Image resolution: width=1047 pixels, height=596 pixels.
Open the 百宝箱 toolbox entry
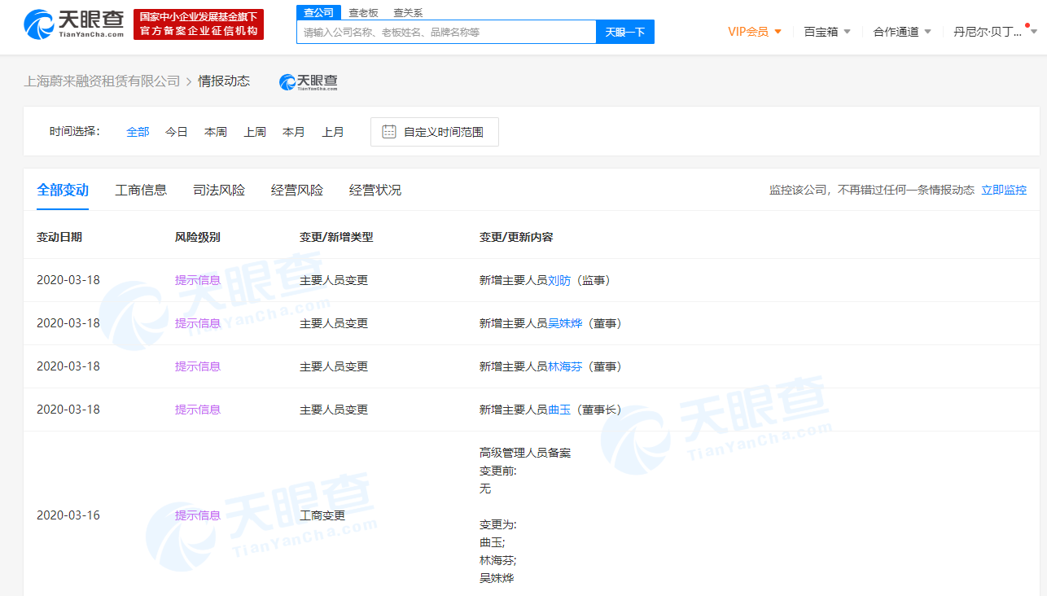[x=821, y=31]
